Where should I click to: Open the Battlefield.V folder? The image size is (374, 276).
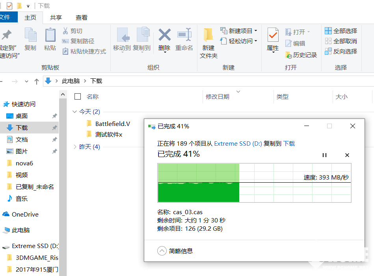112,124
